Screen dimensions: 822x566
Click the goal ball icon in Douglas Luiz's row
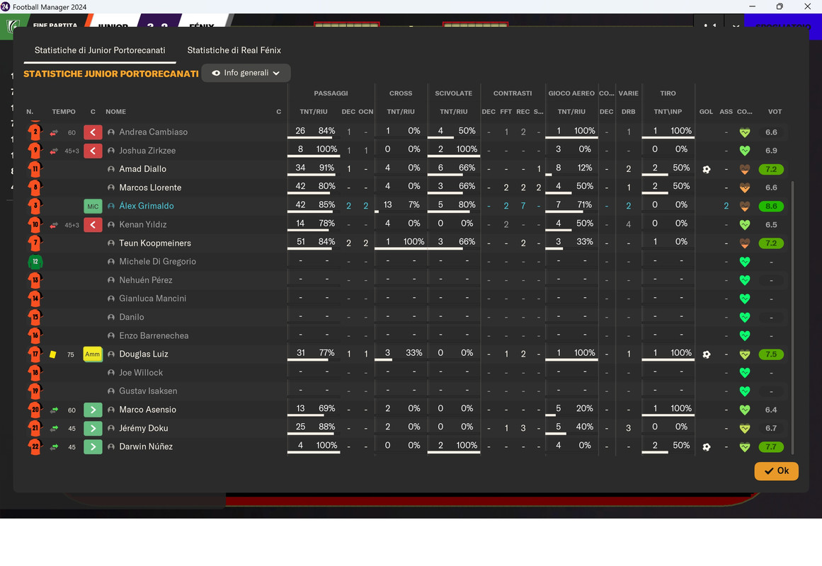coord(706,354)
